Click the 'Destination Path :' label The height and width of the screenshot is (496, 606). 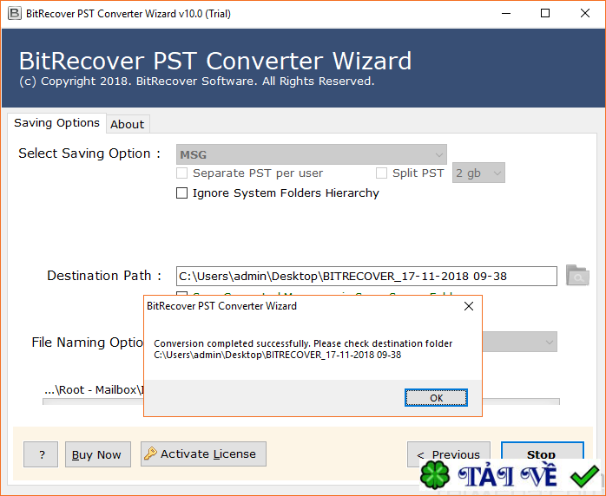(104, 276)
